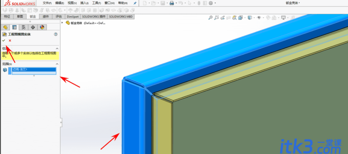Click View Orientation cube icon

240,17
